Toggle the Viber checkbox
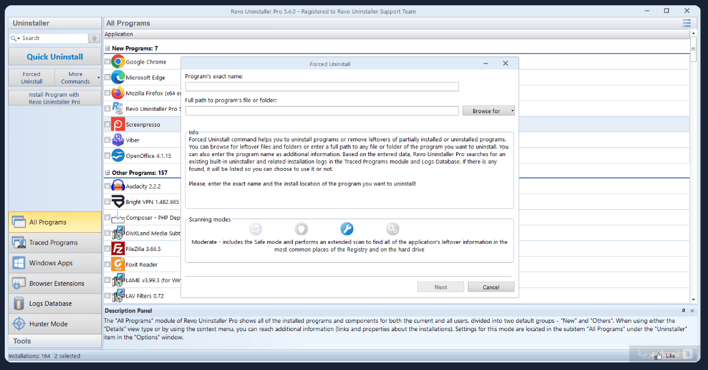The width and height of the screenshot is (708, 370). coord(107,140)
